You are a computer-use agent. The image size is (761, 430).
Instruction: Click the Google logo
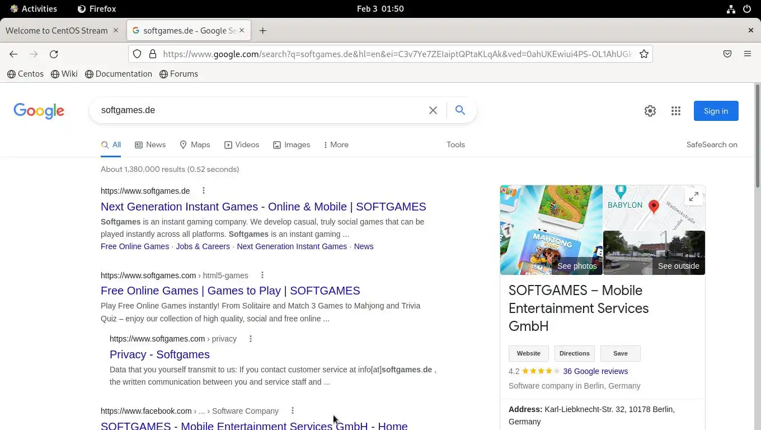[x=39, y=111]
